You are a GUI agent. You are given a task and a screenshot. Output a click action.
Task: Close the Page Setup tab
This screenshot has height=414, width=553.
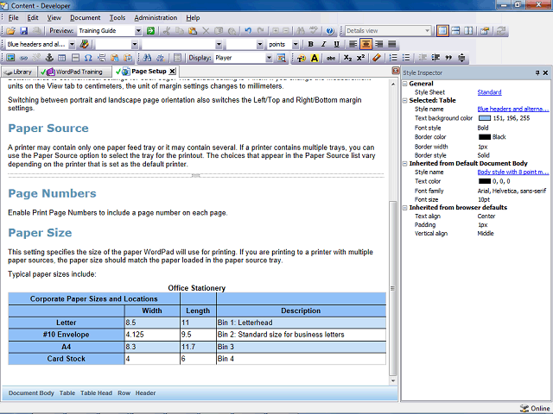tap(172, 72)
